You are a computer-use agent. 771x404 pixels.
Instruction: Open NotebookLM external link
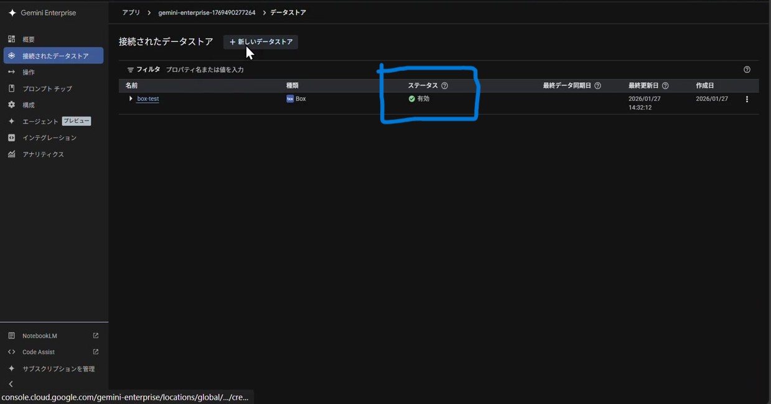click(x=40, y=336)
